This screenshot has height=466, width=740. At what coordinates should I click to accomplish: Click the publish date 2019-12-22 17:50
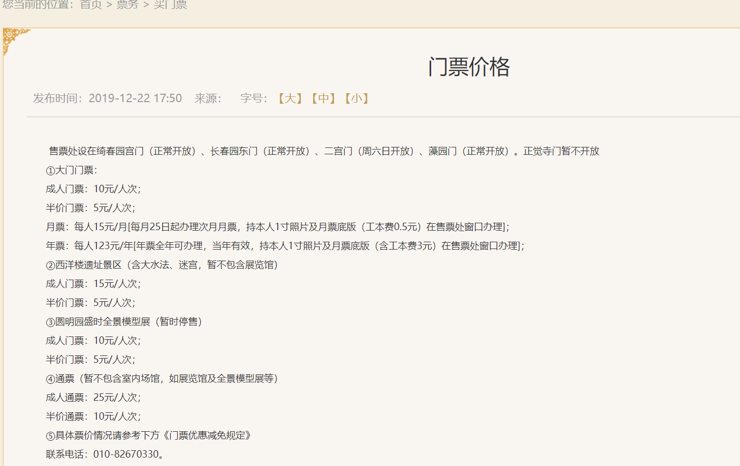135,98
